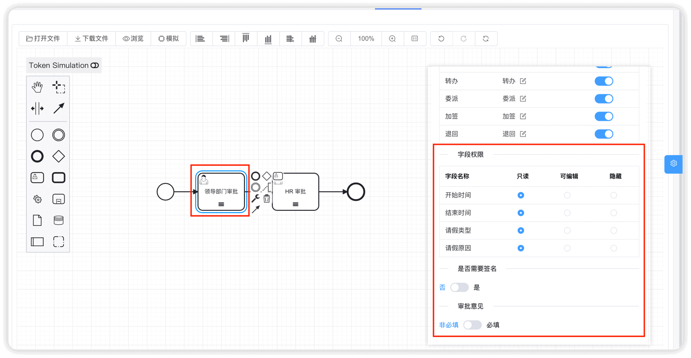This screenshot has height=358, width=691.
Task: Activate the lasso selection tool
Action: pyautogui.click(x=59, y=87)
